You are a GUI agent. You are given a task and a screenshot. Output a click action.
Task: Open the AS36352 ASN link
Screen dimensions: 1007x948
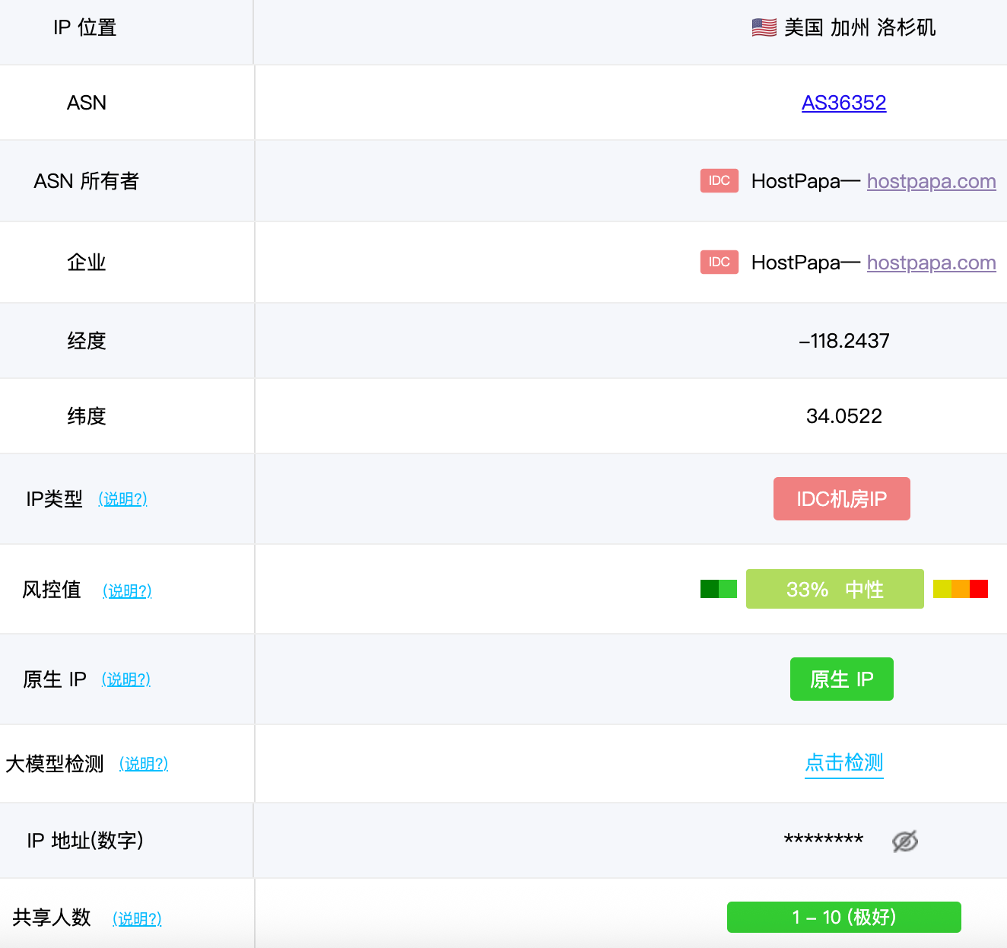pos(843,103)
